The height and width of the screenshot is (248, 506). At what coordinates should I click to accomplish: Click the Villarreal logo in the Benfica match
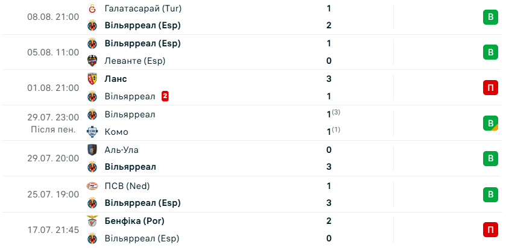click(x=92, y=238)
